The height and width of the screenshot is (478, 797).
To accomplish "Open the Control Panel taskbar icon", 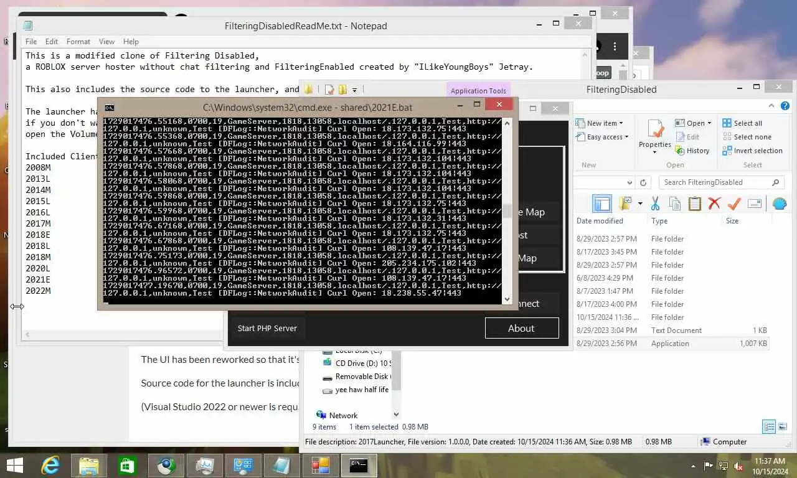I will pyautogui.click(x=243, y=466).
